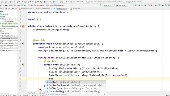Click the onCreate() breadcrumb below the editor
This screenshot has width=170, height=96.
pos(42,93)
